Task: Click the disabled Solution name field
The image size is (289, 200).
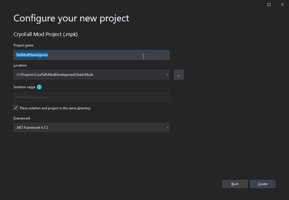Action: tap(91, 97)
